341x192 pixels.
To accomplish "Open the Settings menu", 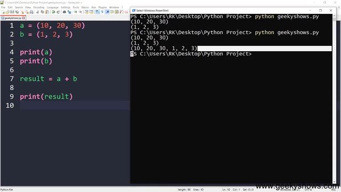I will pyautogui.click(x=66, y=7).
